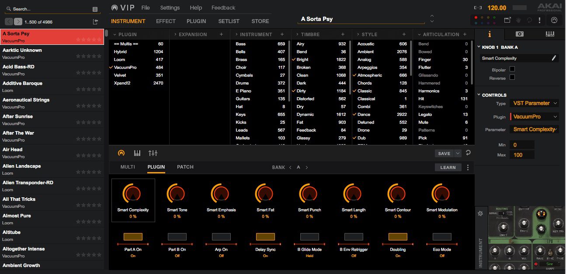Open the instrument panel settings gear
Screen dimensions: 566x274
tap(480, 213)
